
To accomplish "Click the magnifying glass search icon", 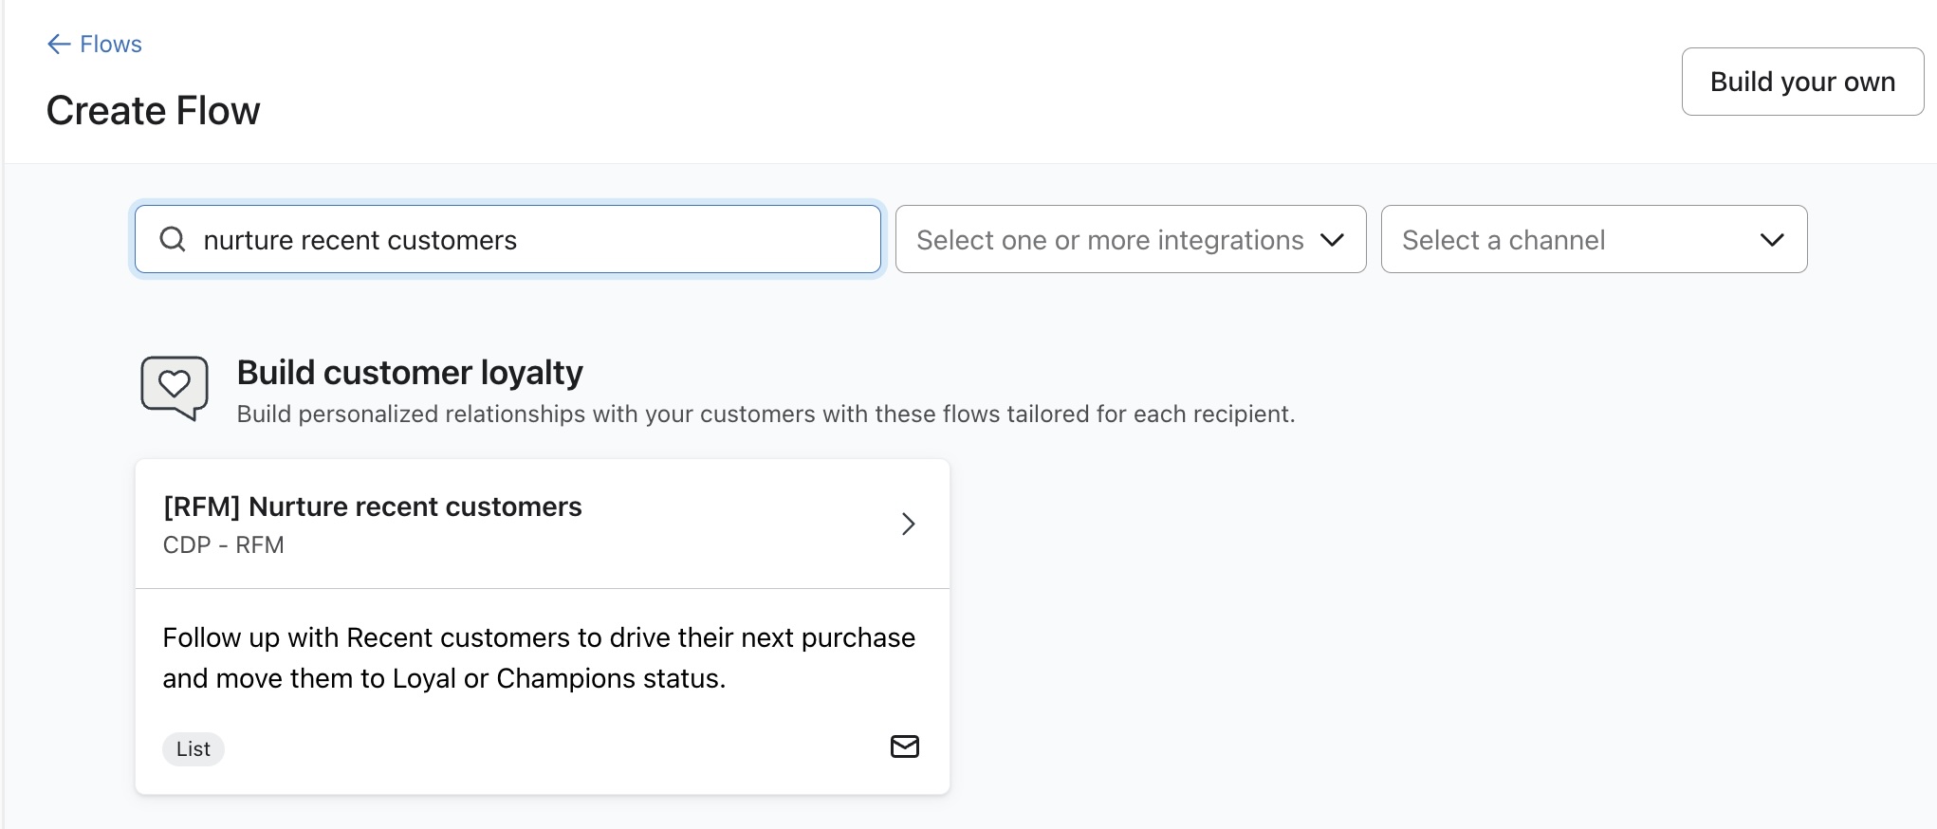I will coord(173,240).
